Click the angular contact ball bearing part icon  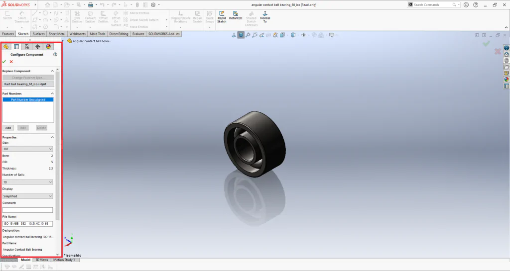point(69,41)
